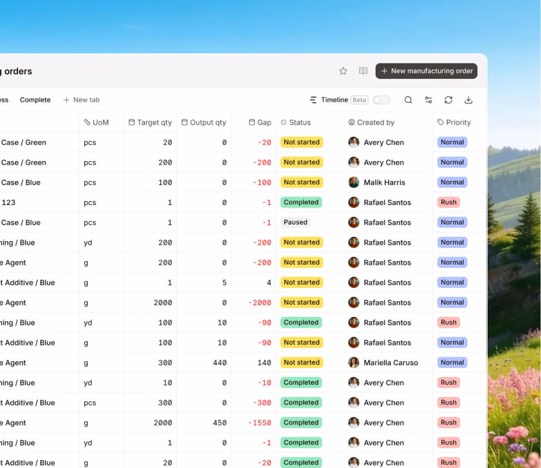Click the plus icon beside New tab
This screenshot has height=468, width=541.
(66, 100)
